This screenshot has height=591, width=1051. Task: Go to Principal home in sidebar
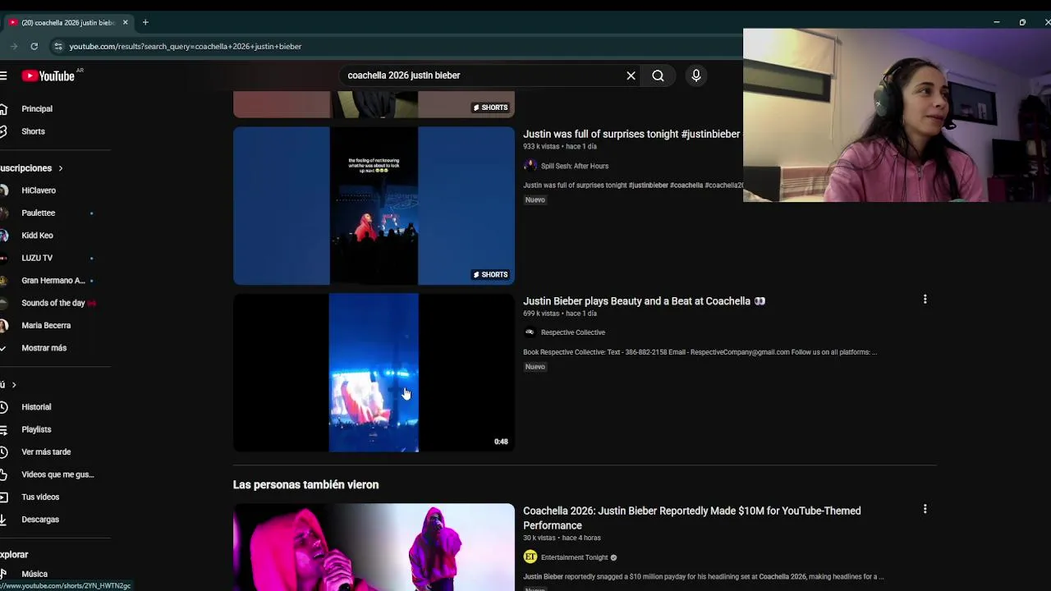click(37, 108)
